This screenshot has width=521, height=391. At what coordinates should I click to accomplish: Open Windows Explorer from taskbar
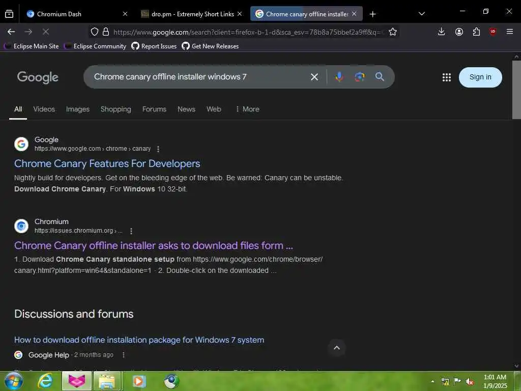tap(107, 381)
